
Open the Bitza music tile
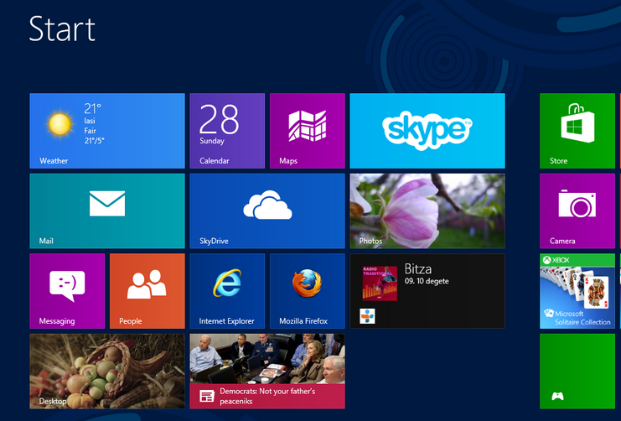point(427,291)
